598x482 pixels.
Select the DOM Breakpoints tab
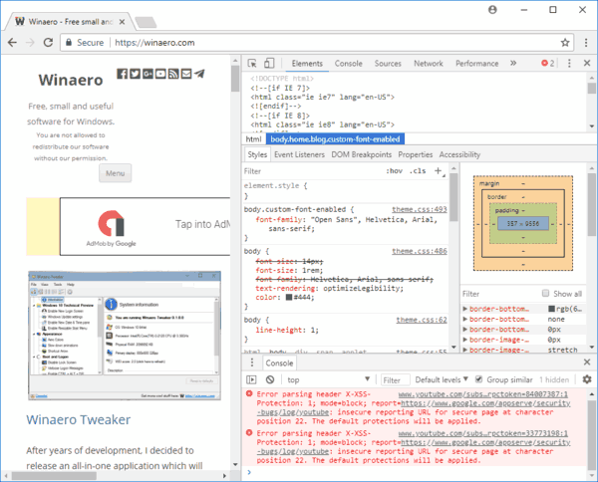361,154
